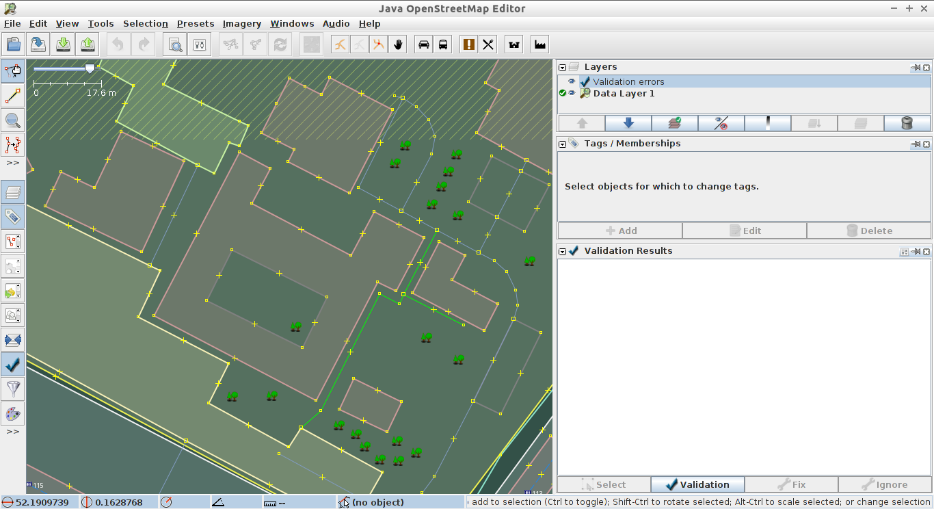Open the Presets menu
Viewport: 934px width, 509px height.
[x=196, y=23]
